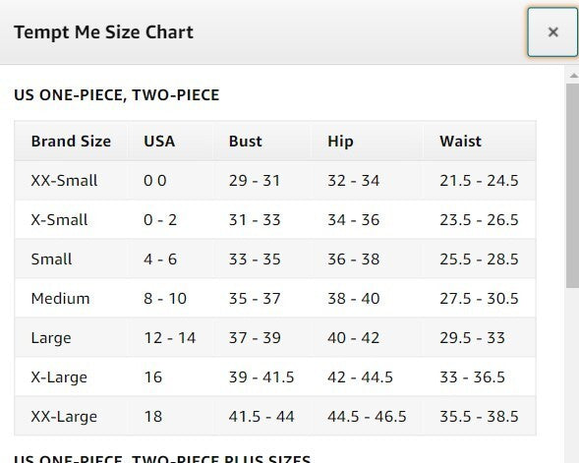Click the Medium brand size cell
579x463 pixels.
[x=60, y=298]
